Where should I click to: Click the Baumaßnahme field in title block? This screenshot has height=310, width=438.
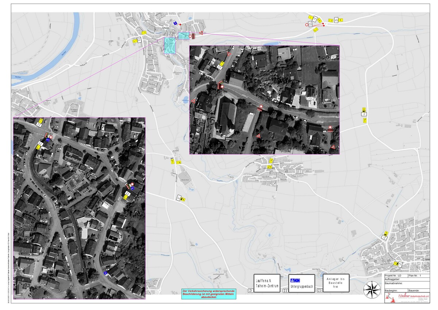[407, 285]
